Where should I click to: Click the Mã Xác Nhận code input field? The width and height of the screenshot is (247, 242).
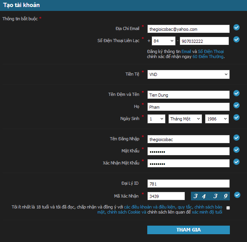pyautogui.click(x=166, y=196)
